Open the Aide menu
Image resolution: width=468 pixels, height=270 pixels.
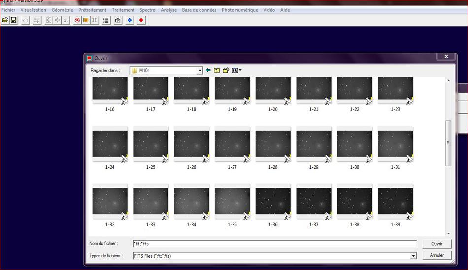point(285,10)
